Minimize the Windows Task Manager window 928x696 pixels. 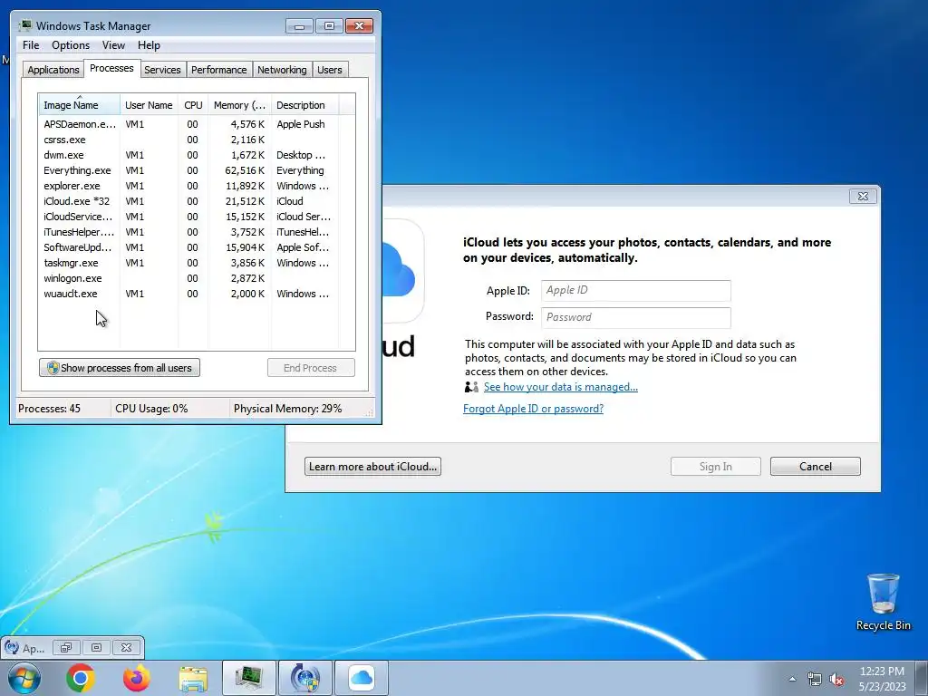pyautogui.click(x=299, y=26)
